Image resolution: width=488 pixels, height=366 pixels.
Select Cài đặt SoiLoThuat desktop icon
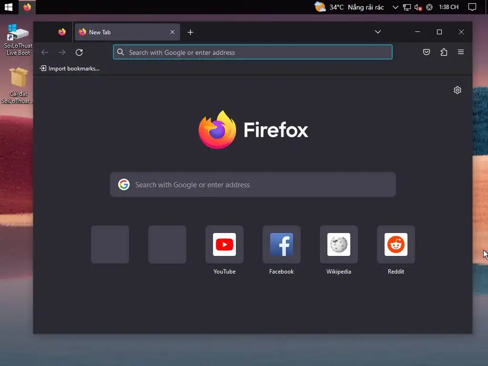[x=18, y=85]
